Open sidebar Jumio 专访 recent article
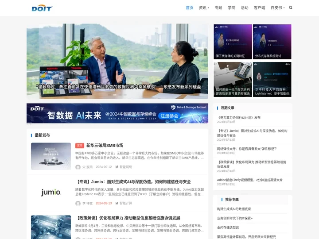Image resolution: width=319 pixels, height=239 pixels. 252,133
